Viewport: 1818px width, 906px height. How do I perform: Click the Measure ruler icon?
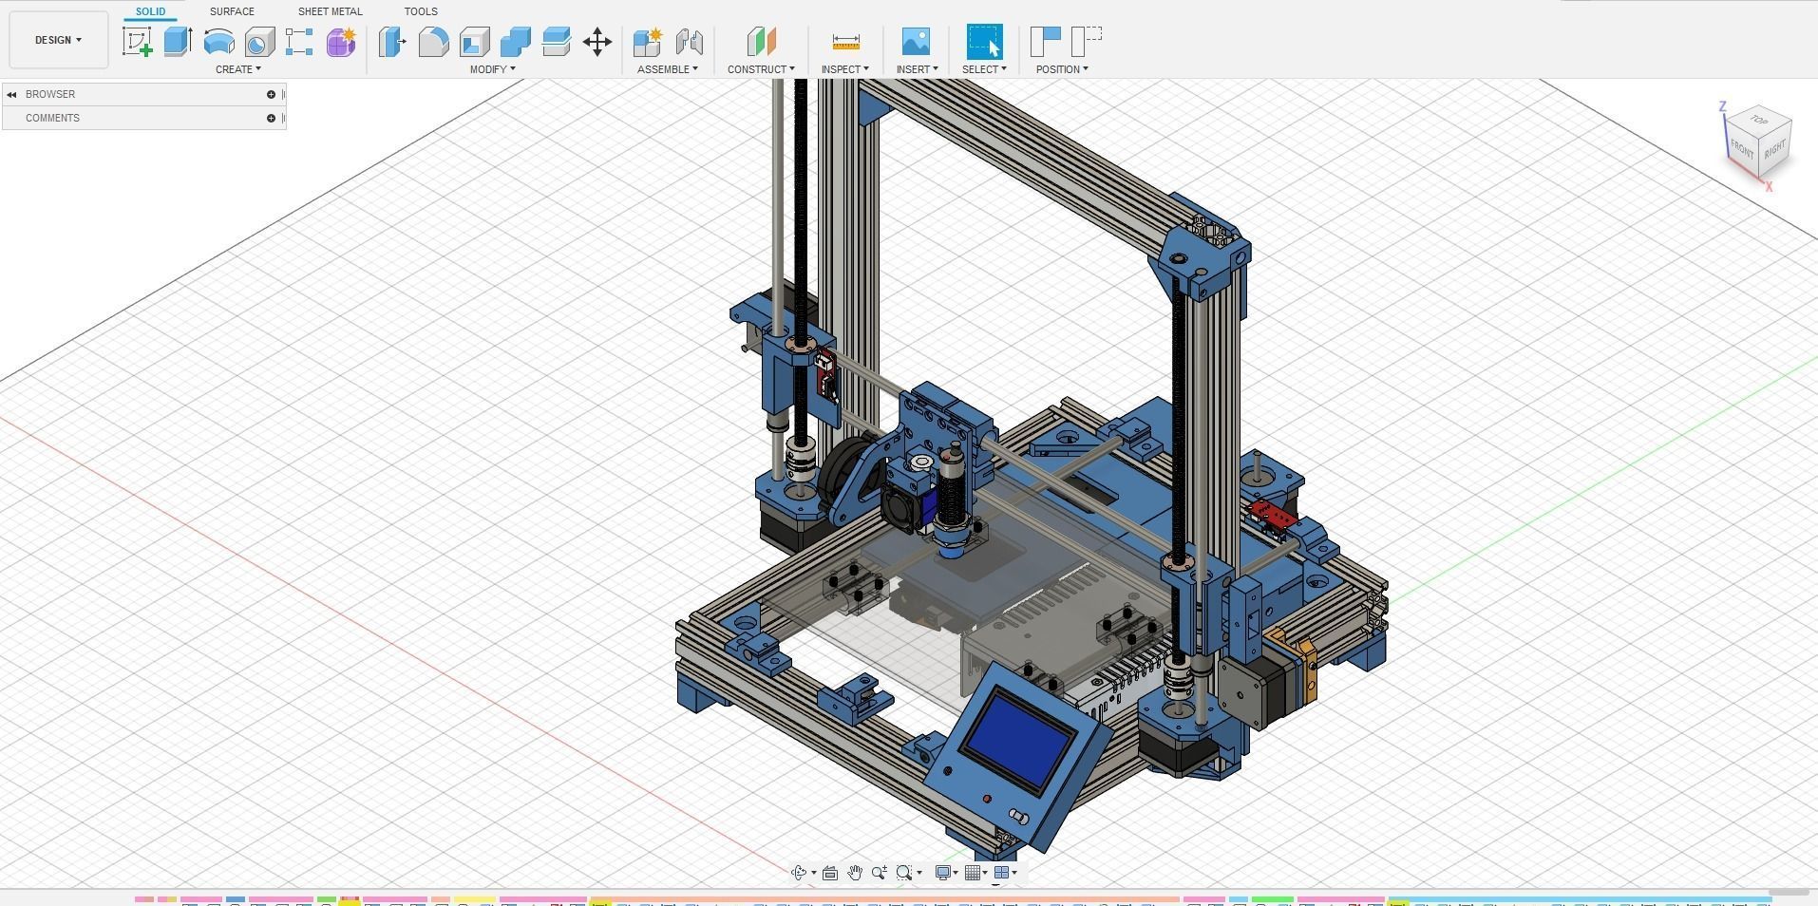click(845, 42)
